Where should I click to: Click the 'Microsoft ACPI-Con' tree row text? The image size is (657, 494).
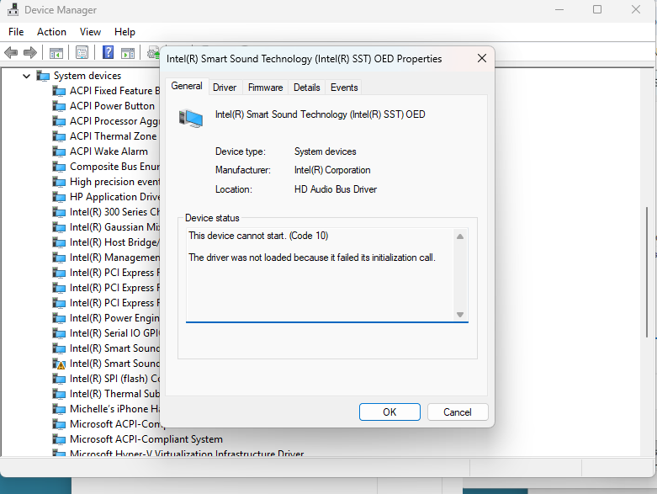coord(115,424)
